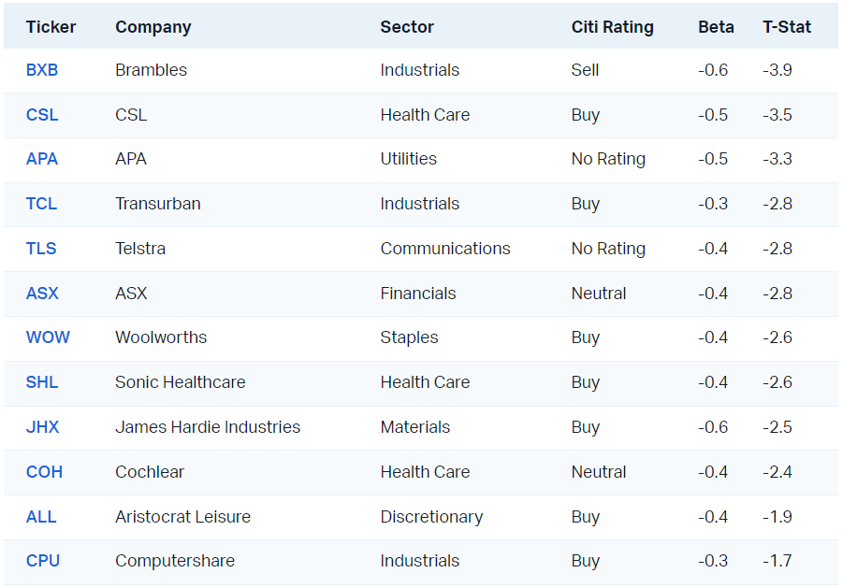Click the T-Stat column header
843x588 pixels.
coord(787,27)
